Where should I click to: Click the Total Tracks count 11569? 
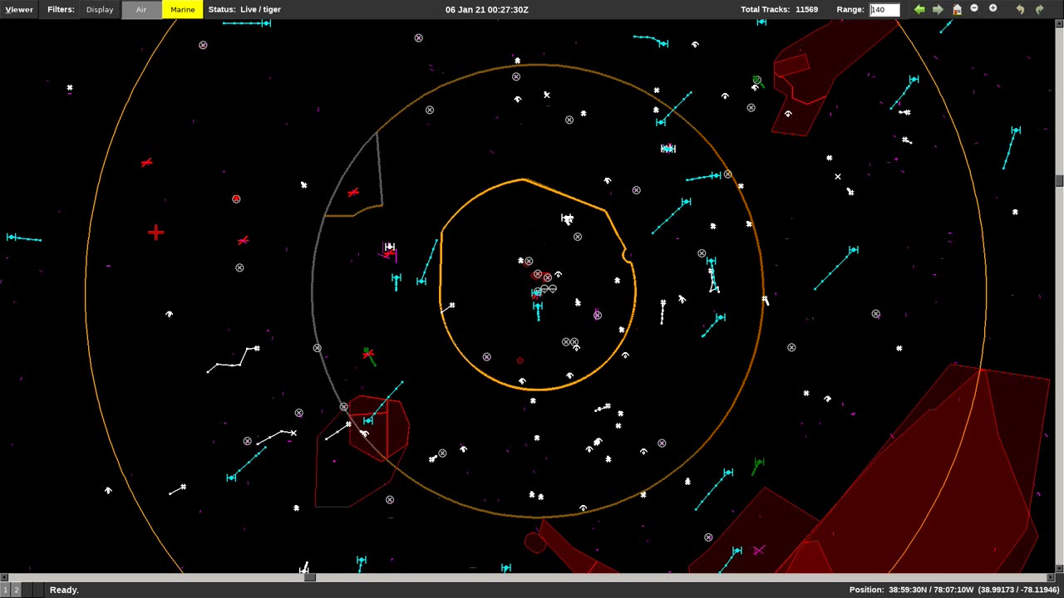779,10
